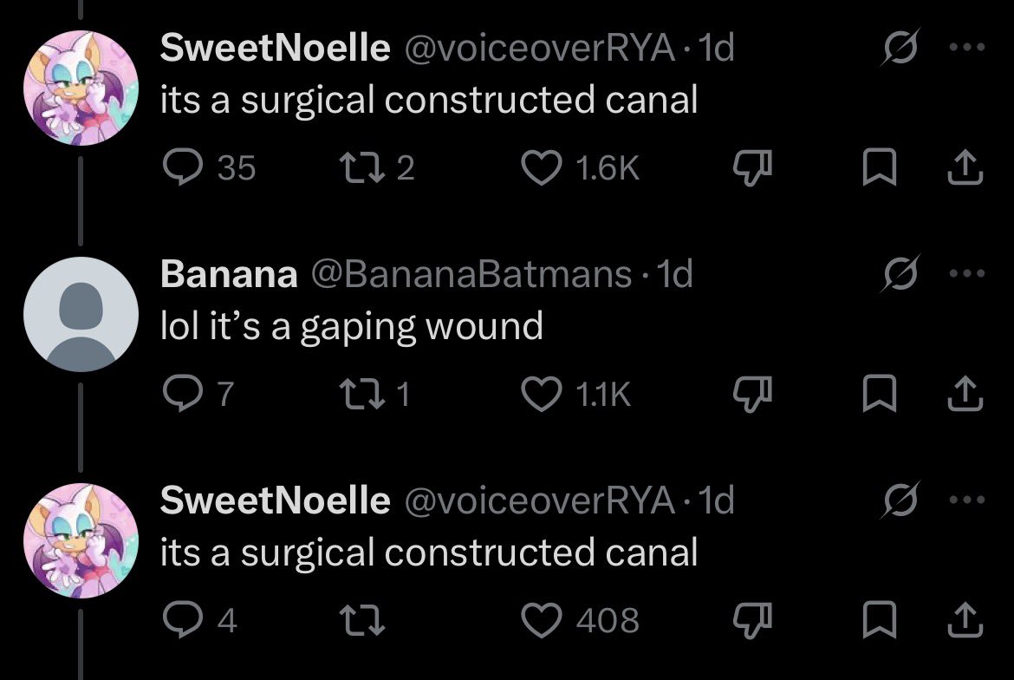1014x680 pixels.
Task: Open the @BananaBatmans profile handle
Action: (x=471, y=274)
